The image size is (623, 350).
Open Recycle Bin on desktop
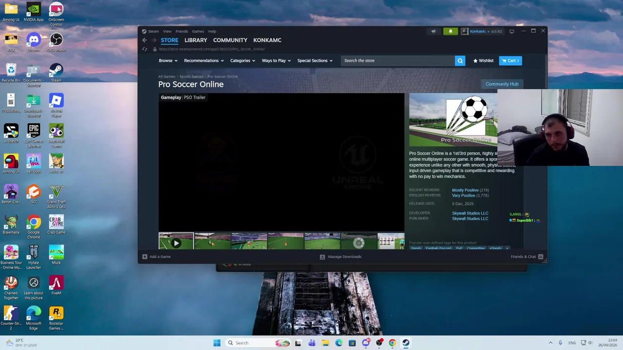pyautogui.click(x=11, y=73)
